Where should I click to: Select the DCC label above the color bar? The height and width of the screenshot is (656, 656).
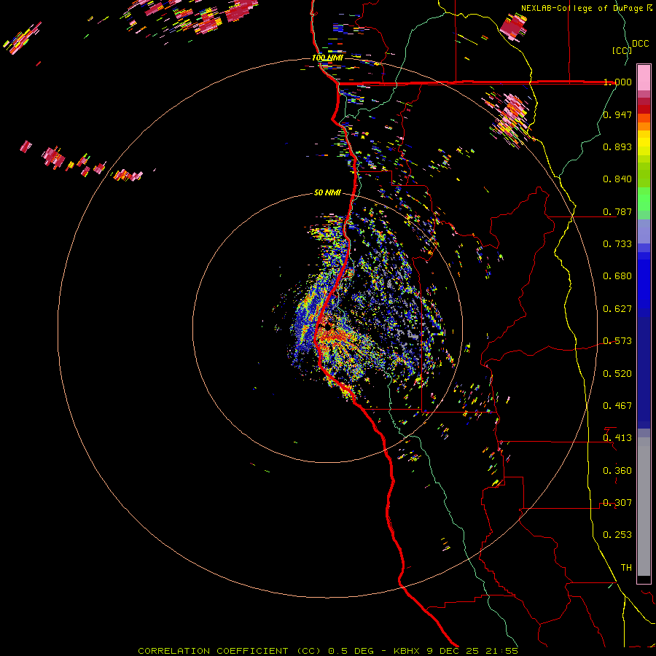(640, 44)
